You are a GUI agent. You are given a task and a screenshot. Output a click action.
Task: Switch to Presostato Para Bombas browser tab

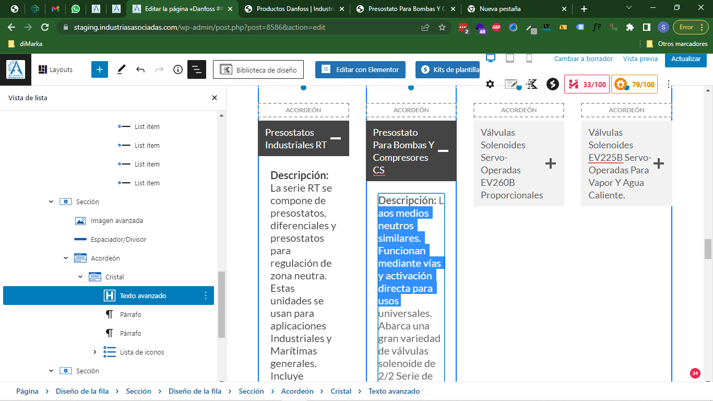coord(405,9)
